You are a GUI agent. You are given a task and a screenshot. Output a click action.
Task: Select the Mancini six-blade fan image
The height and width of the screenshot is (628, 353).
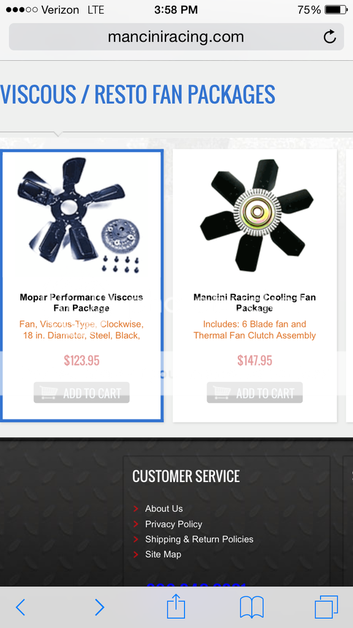257,215
